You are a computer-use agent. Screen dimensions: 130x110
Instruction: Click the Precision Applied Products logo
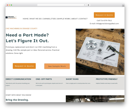[11, 17]
